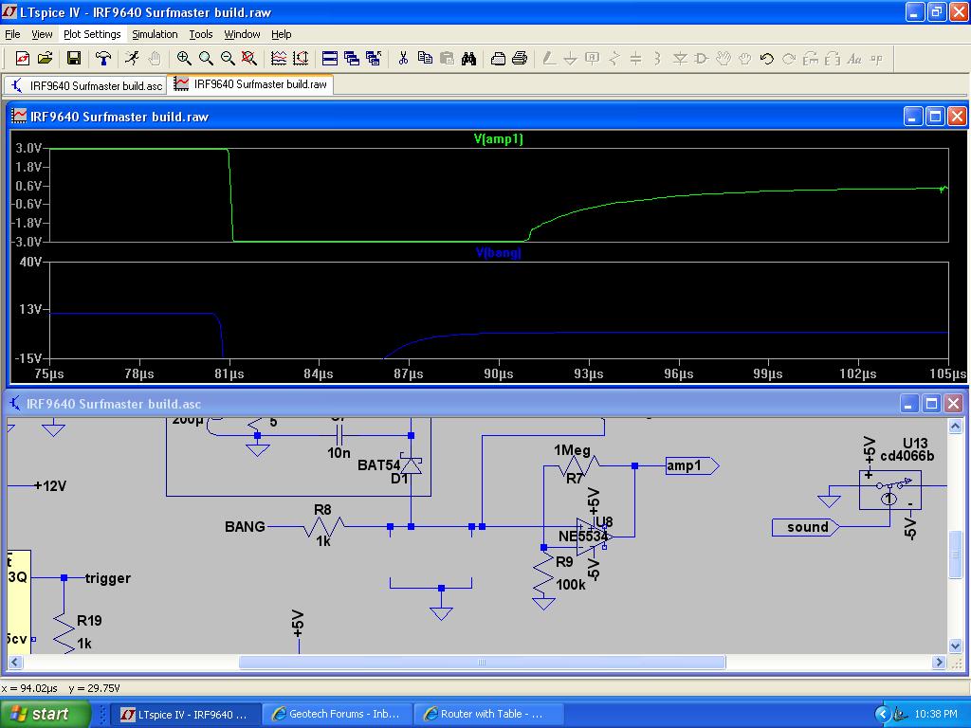Screen dimensions: 971x728
Task: Open the Control Panel hammer icon
Action: [103, 59]
